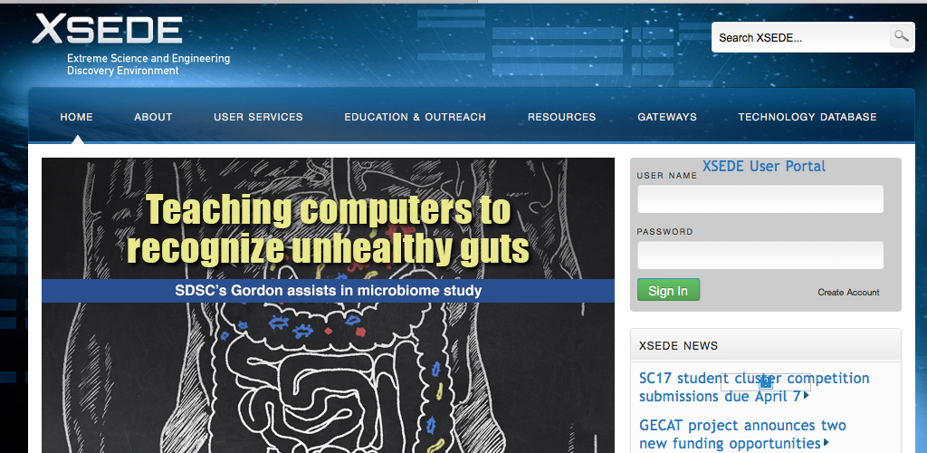
Task: Click into the User Name field
Action: (x=760, y=199)
